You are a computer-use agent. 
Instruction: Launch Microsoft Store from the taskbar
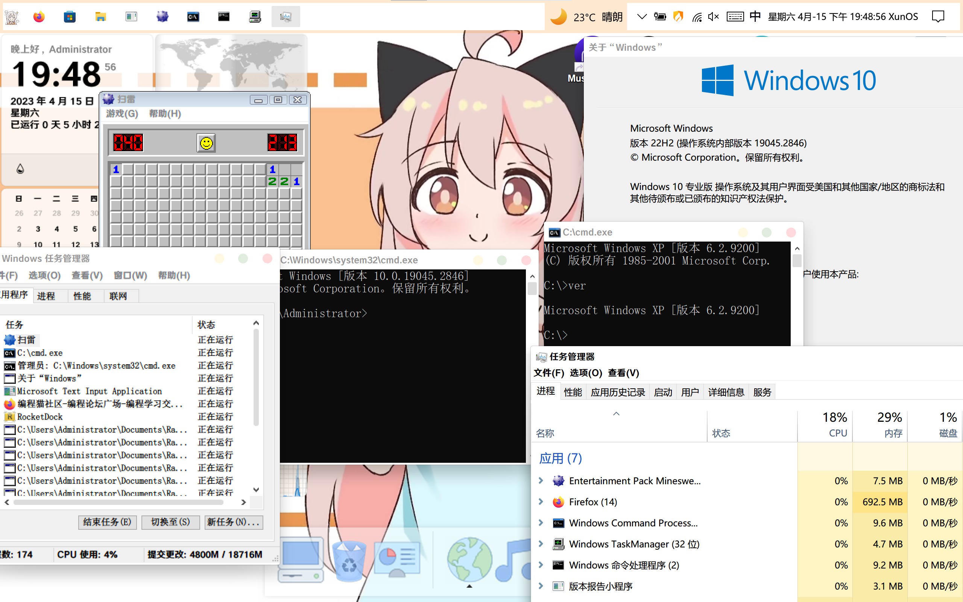tap(70, 17)
